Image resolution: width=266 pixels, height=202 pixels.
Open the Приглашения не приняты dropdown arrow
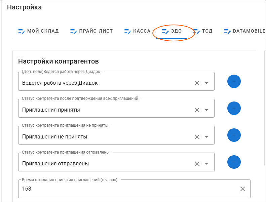coord(206,137)
